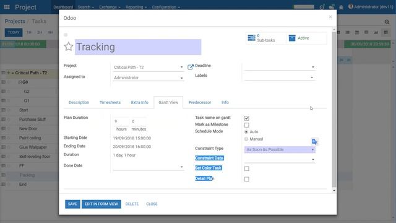This screenshot has height=223, width=396.
Task: Open the conversations icon in navbar
Action: tap(332, 7)
